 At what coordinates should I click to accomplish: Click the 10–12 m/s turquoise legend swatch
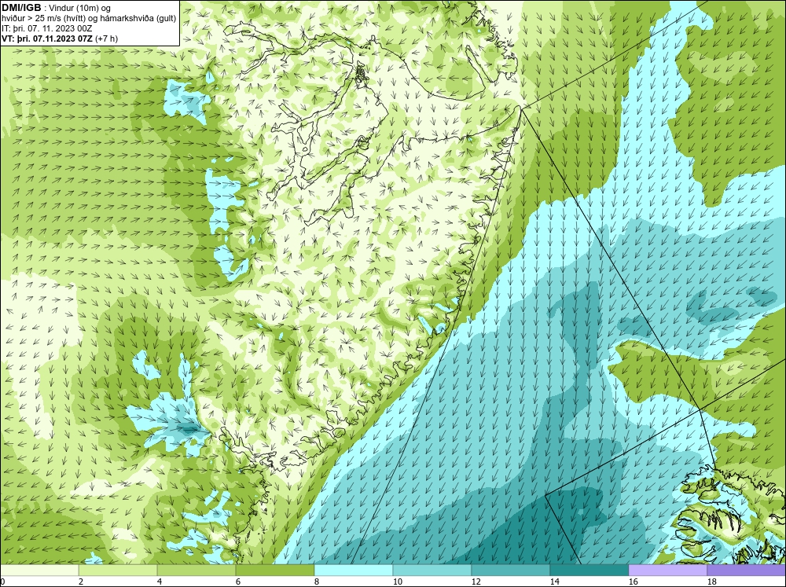pos(432,570)
